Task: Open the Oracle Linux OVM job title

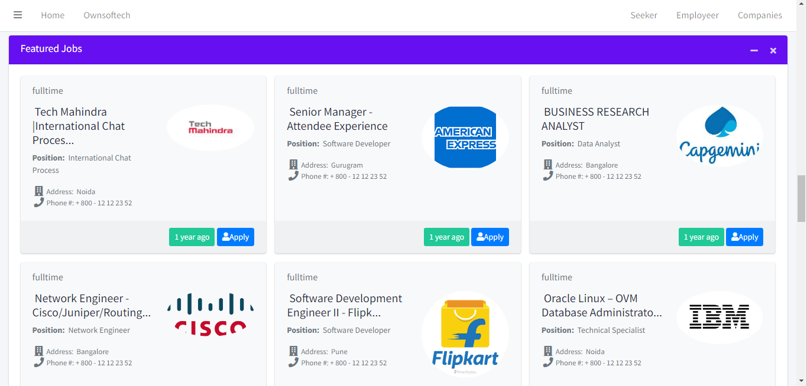Action: coord(601,306)
